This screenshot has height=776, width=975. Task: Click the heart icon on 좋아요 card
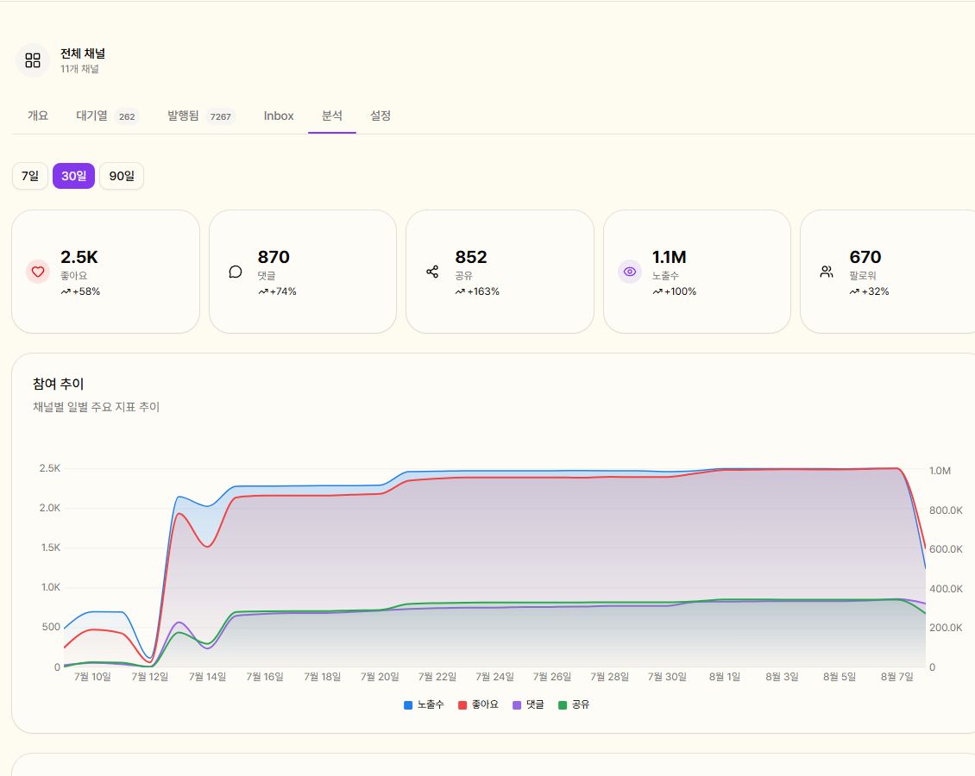pos(38,272)
